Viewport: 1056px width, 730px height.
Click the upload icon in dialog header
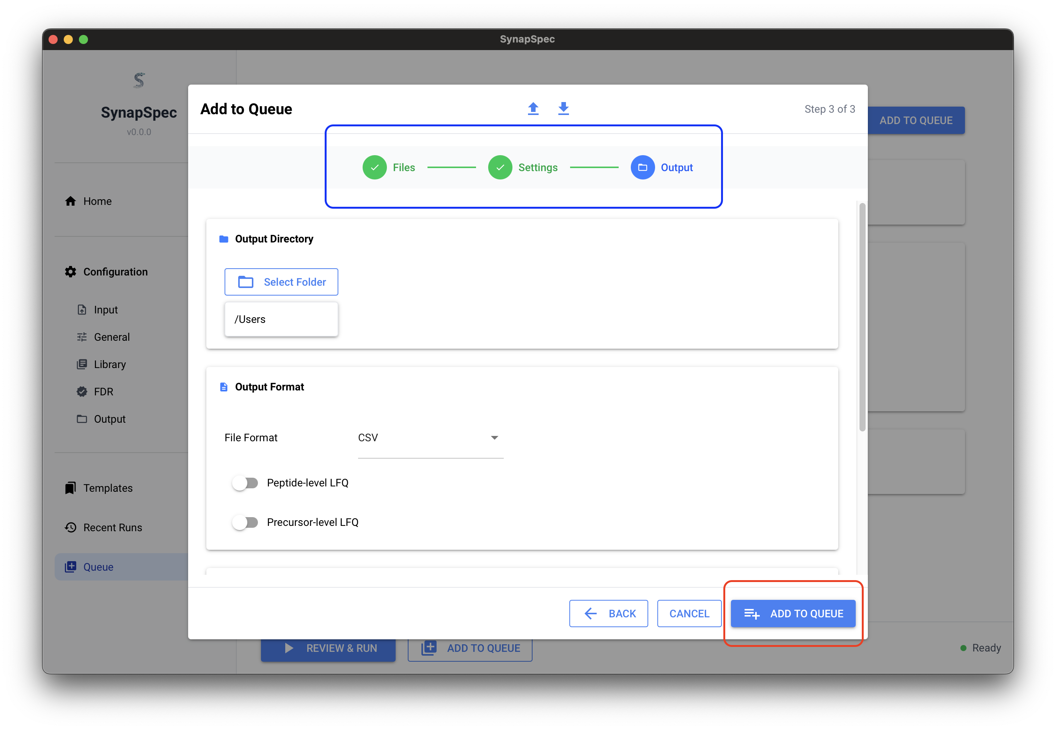[533, 109]
